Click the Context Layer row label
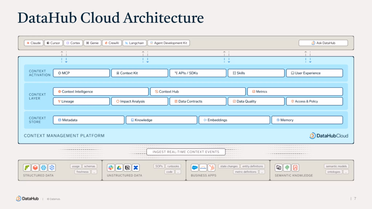The height and width of the screenshot is (209, 372). point(37,96)
